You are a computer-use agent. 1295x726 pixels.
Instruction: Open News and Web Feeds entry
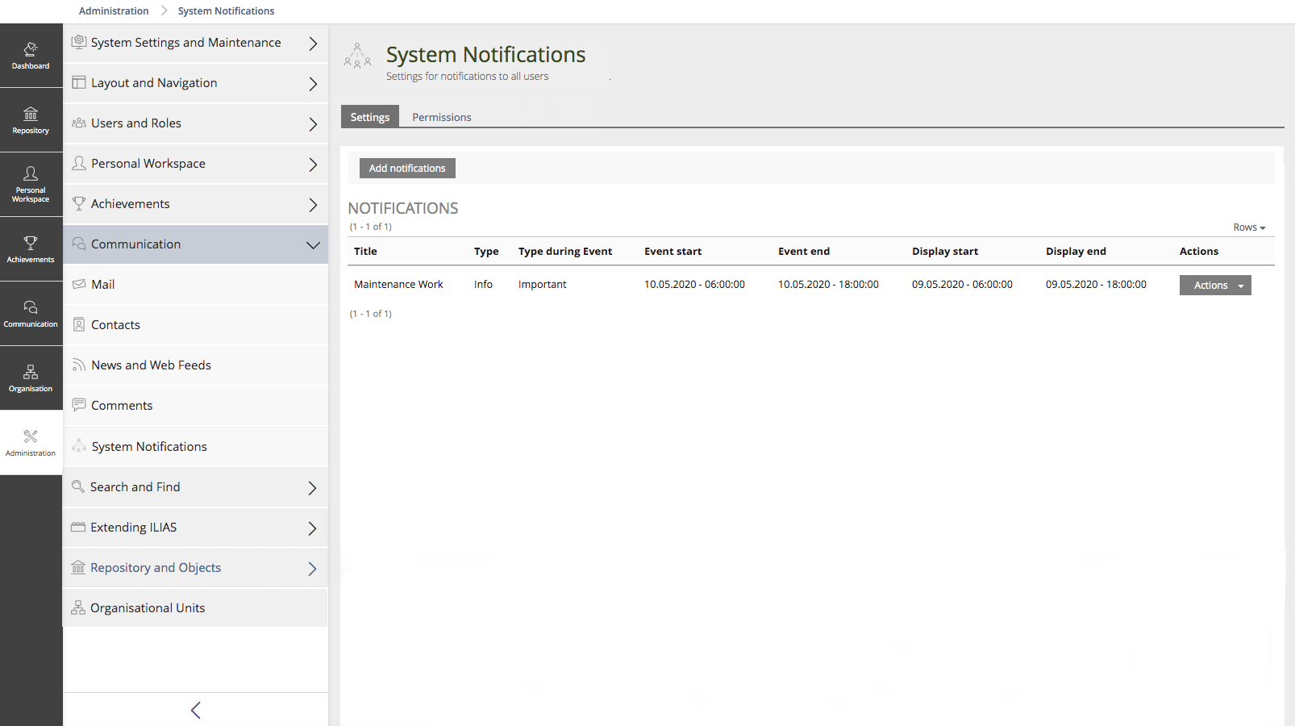point(151,365)
